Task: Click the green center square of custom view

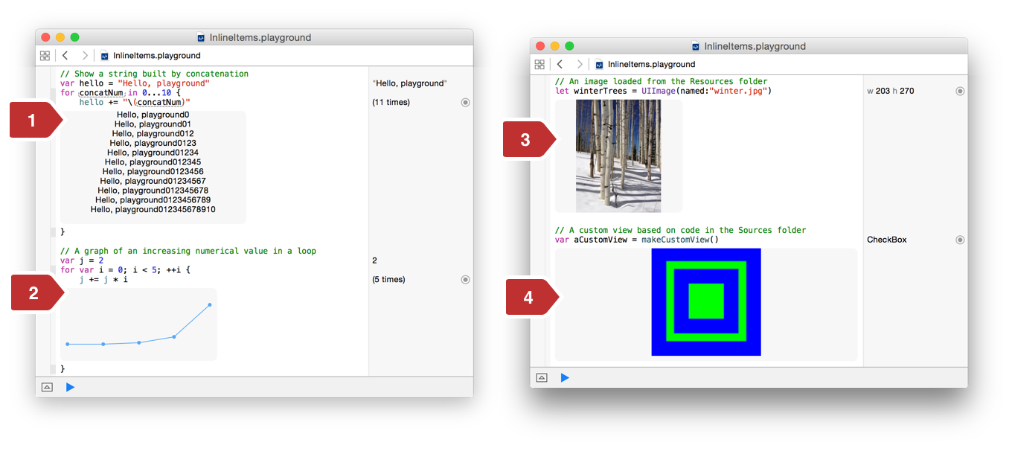Action: click(706, 301)
